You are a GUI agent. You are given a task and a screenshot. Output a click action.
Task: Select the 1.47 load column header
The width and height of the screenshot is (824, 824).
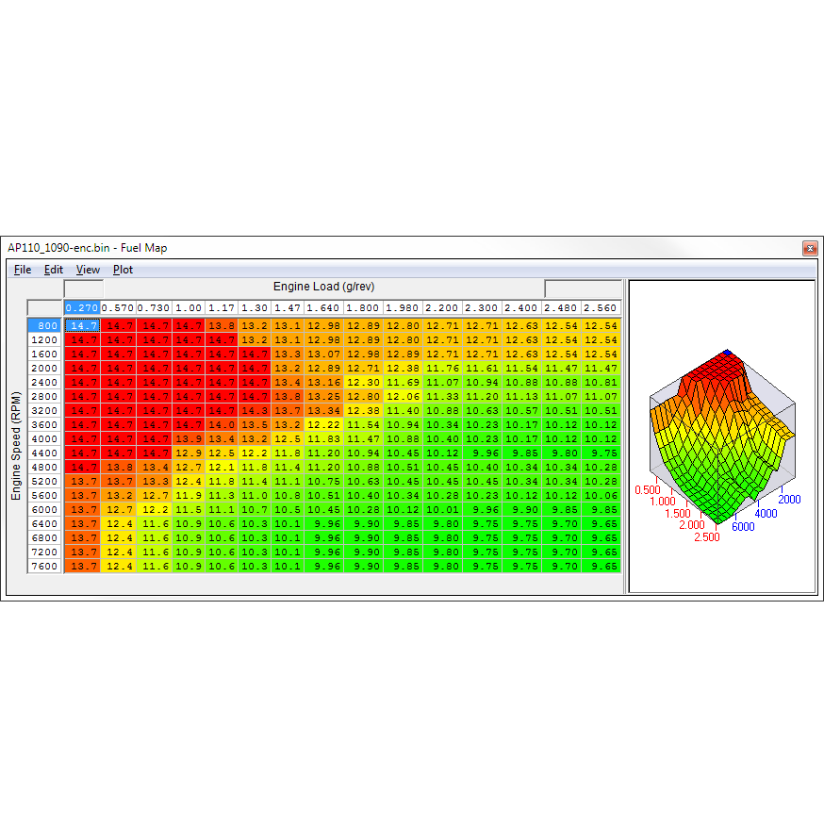point(288,308)
